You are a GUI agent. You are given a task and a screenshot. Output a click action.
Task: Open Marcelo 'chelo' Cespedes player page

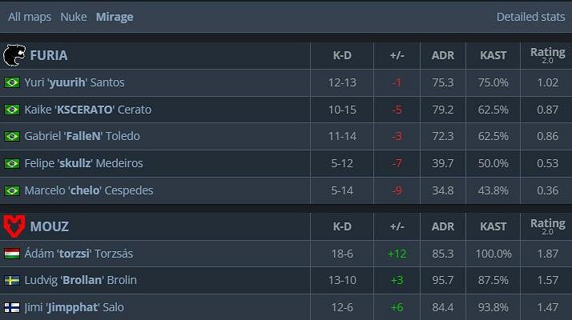89,190
